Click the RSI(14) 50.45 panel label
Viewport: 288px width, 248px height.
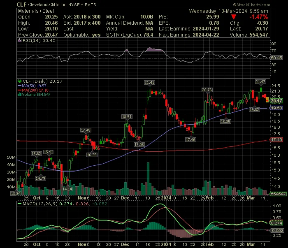(x=39, y=41)
